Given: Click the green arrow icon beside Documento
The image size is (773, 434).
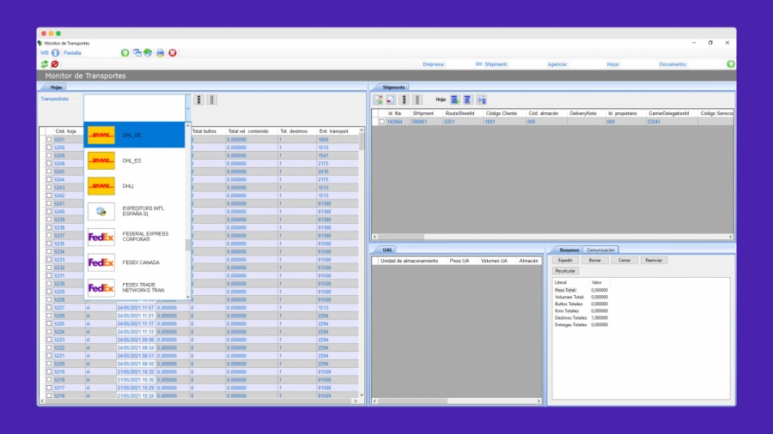Looking at the screenshot, I should (x=730, y=64).
